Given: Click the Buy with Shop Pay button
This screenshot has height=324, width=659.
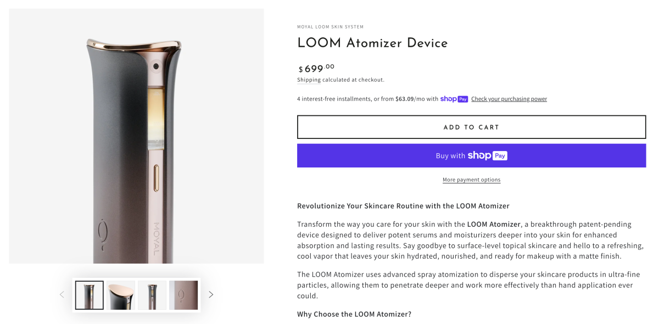Looking at the screenshot, I should pos(471,156).
